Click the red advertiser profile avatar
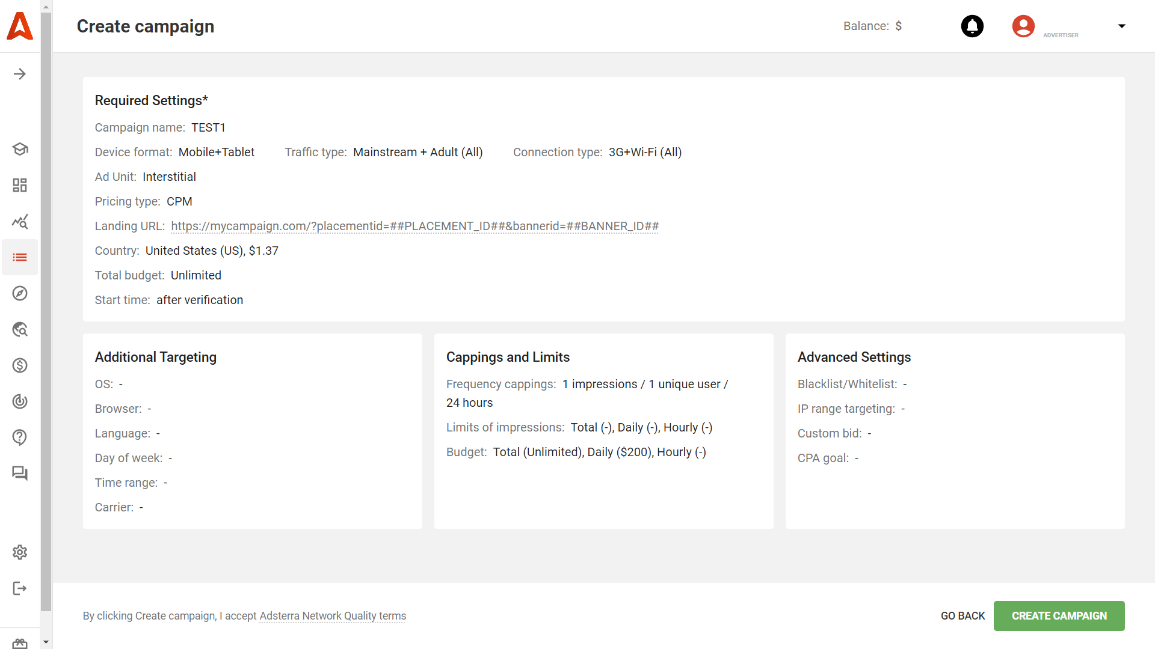1155x649 pixels. 1023,26
